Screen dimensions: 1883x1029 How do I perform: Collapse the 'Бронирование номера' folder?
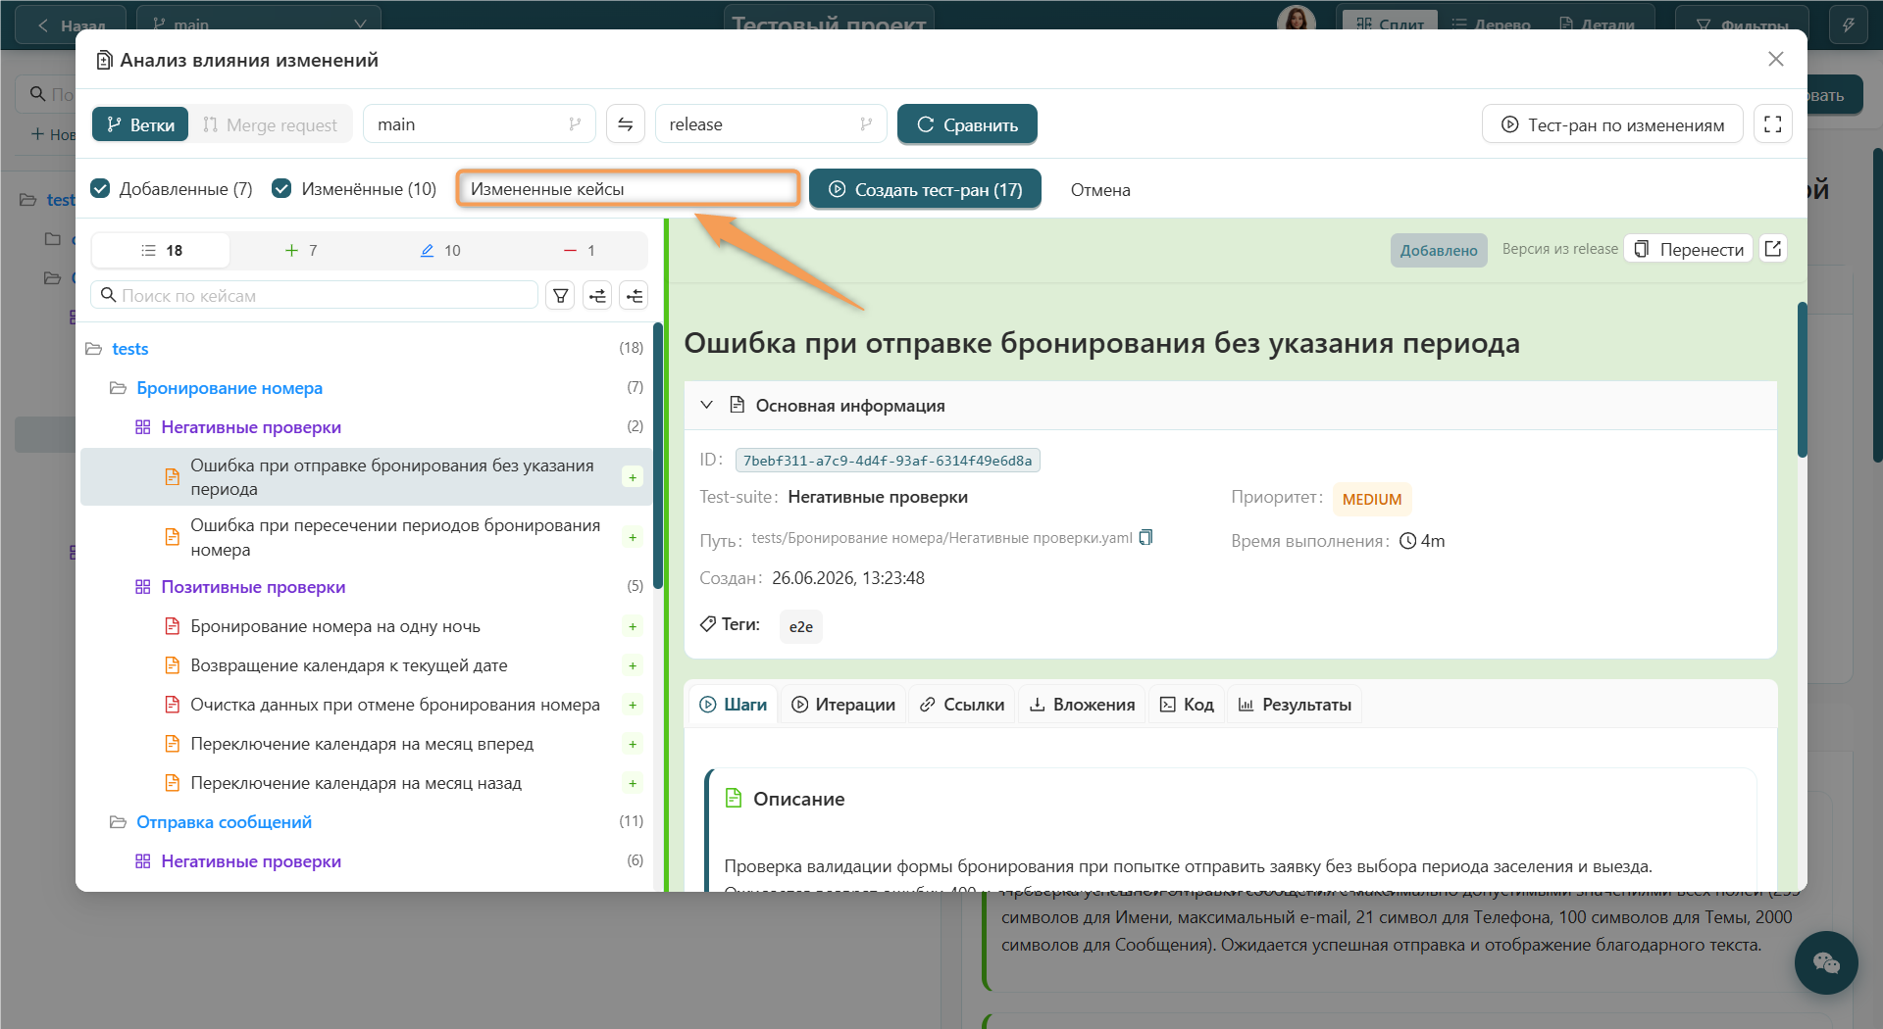point(119,388)
